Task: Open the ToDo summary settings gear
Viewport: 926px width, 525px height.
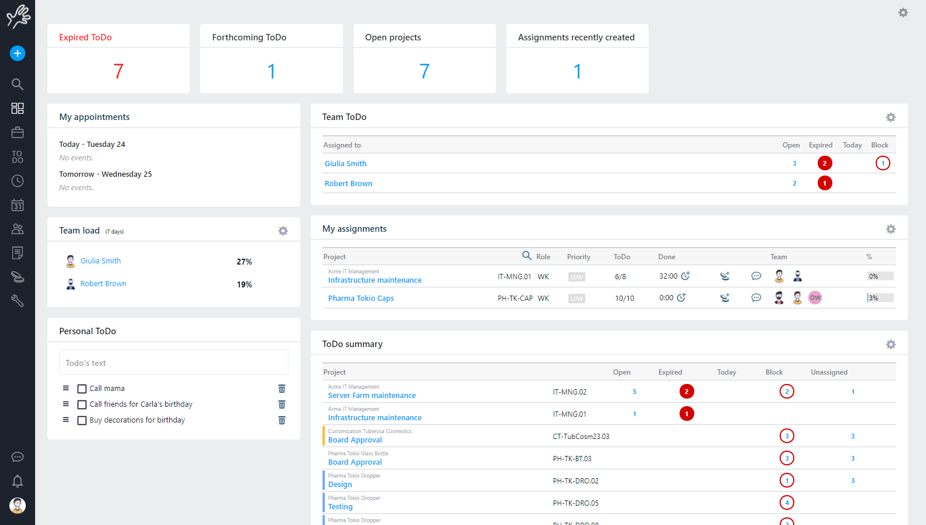Action: (x=890, y=345)
